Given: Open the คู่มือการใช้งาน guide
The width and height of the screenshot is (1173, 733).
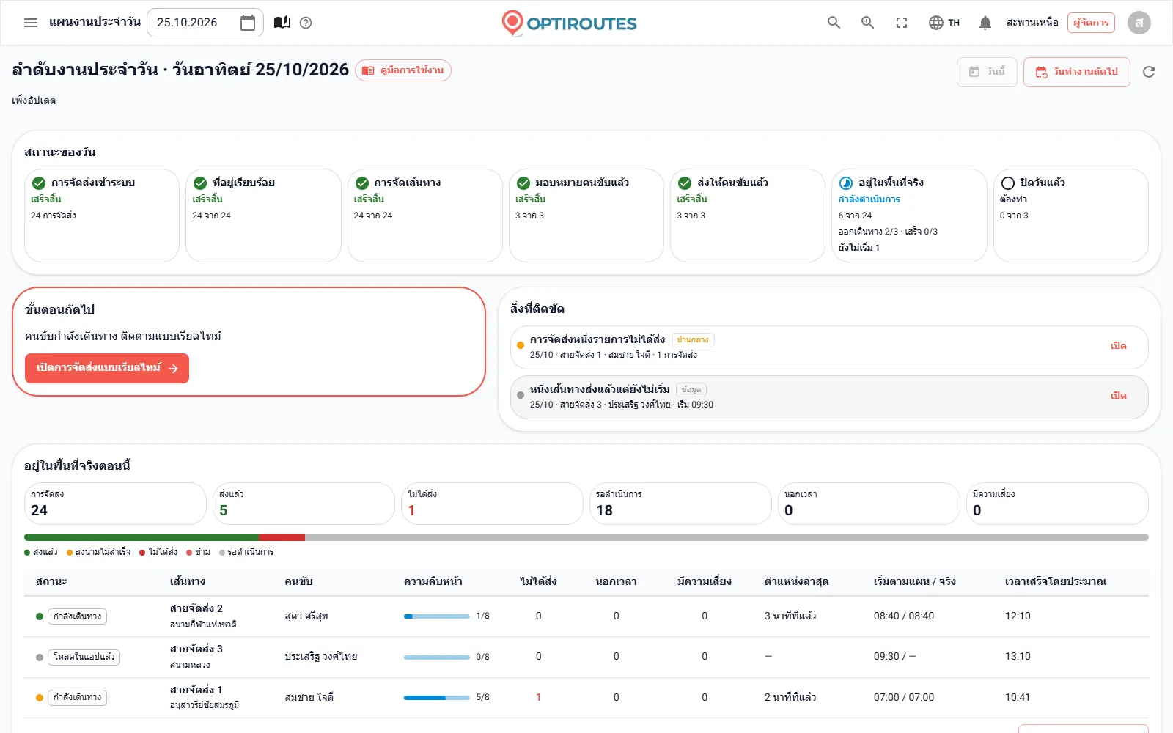Looking at the screenshot, I should pyautogui.click(x=403, y=70).
